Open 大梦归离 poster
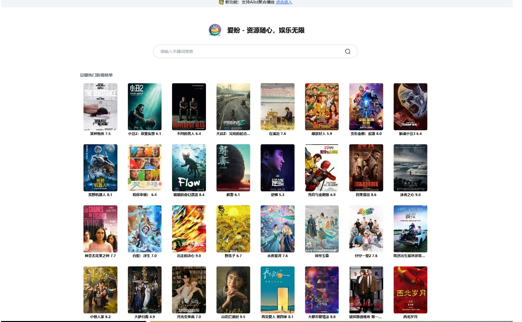This screenshot has width=522, height=322. (145, 290)
